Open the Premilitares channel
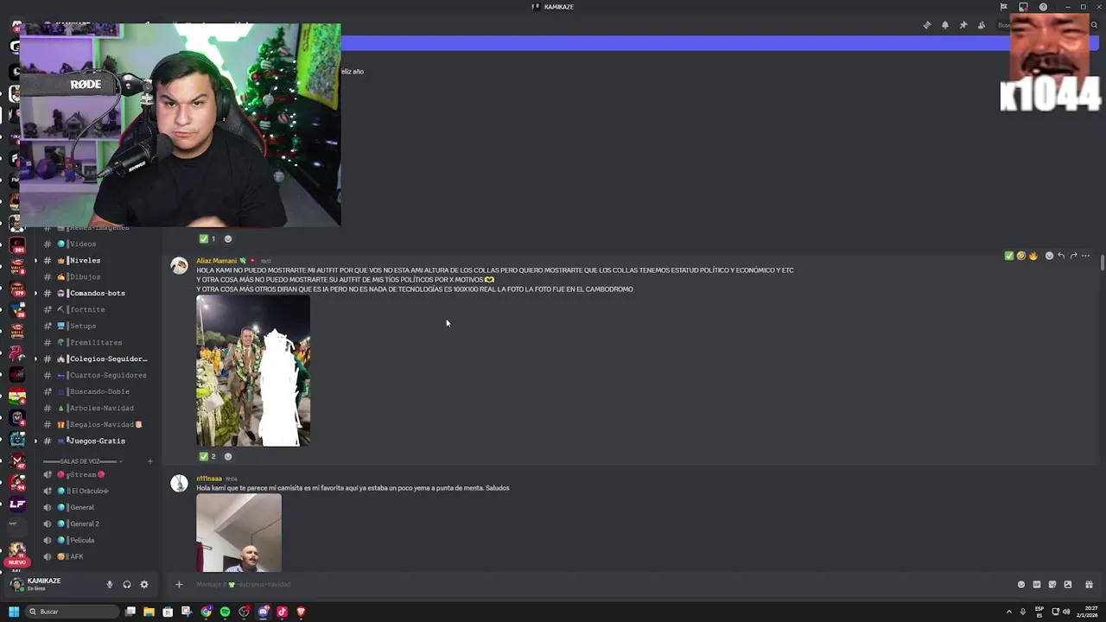1106x622 pixels. click(97, 343)
